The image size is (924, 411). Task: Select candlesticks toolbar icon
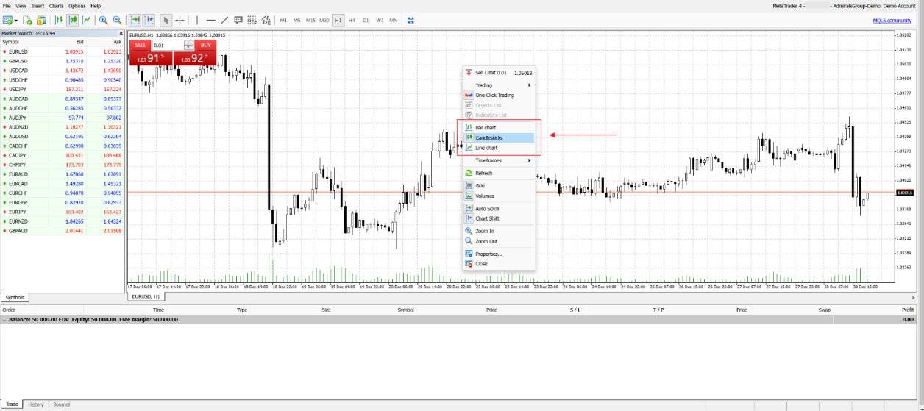click(73, 21)
